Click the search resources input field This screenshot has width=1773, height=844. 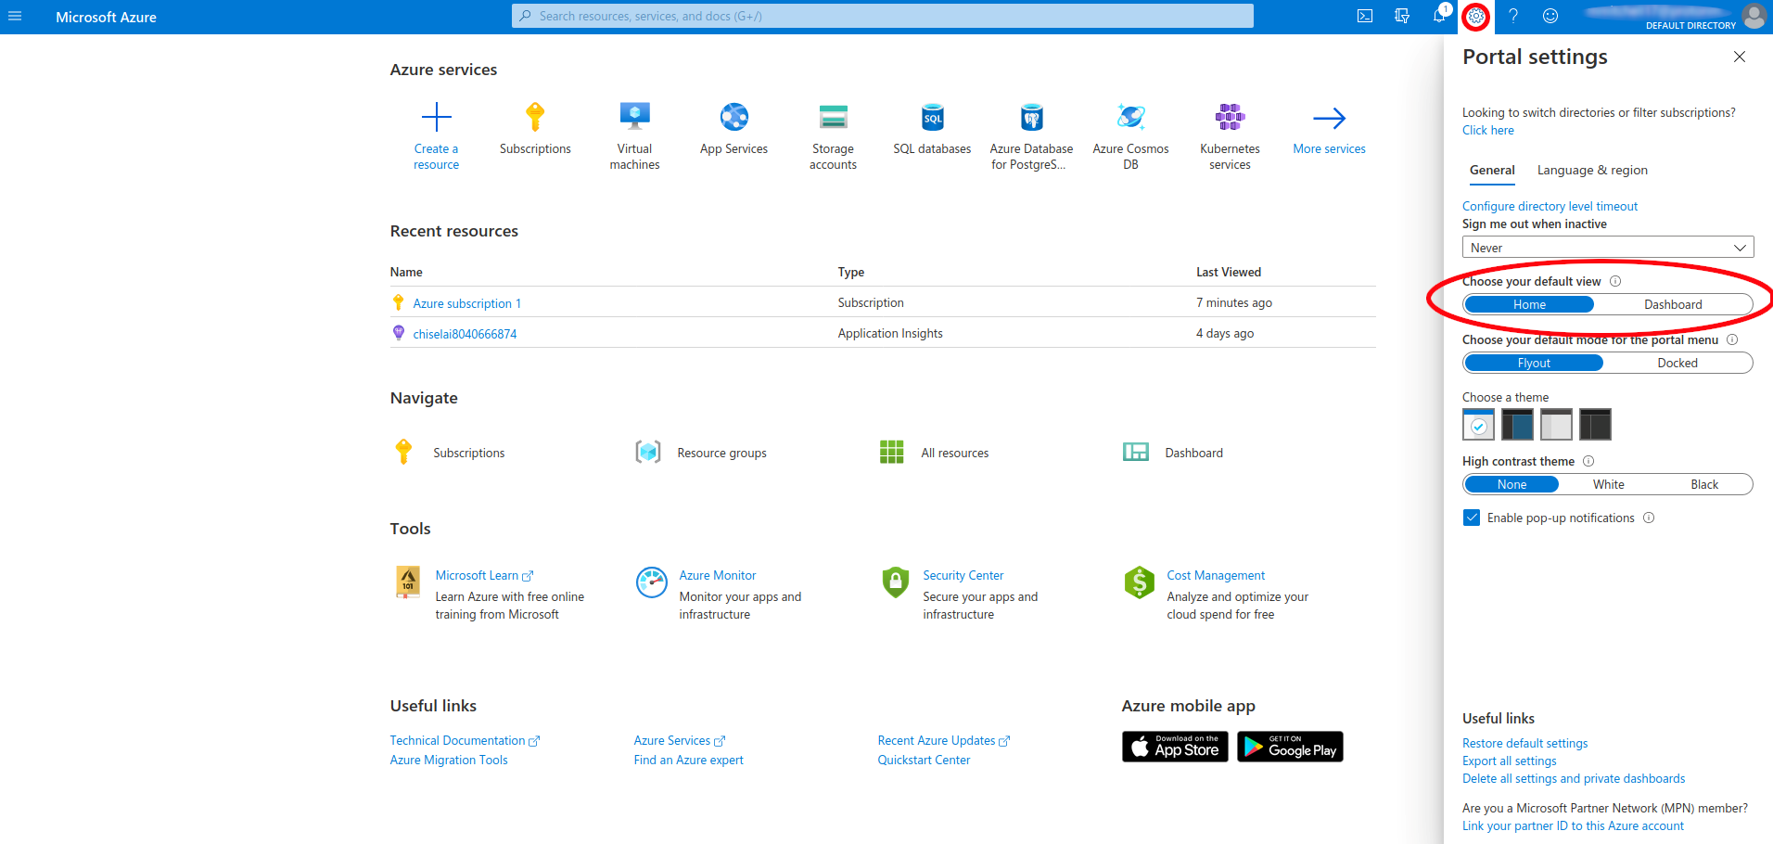pos(881,16)
